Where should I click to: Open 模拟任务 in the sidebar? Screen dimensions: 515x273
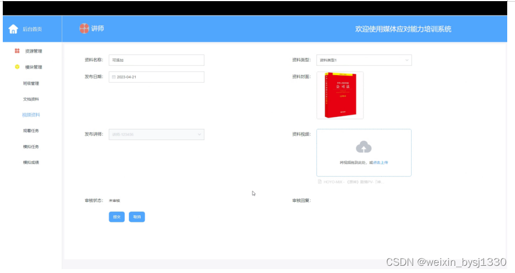(x=31, y=147)
